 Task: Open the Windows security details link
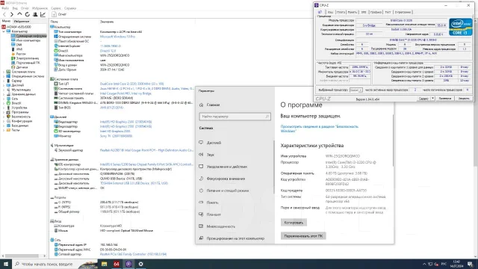[319, 129]
